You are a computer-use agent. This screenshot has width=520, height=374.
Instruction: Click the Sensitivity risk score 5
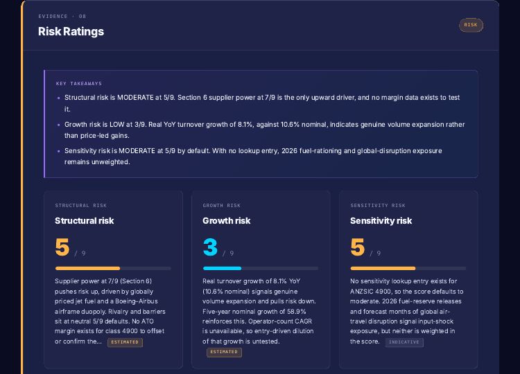358,247
